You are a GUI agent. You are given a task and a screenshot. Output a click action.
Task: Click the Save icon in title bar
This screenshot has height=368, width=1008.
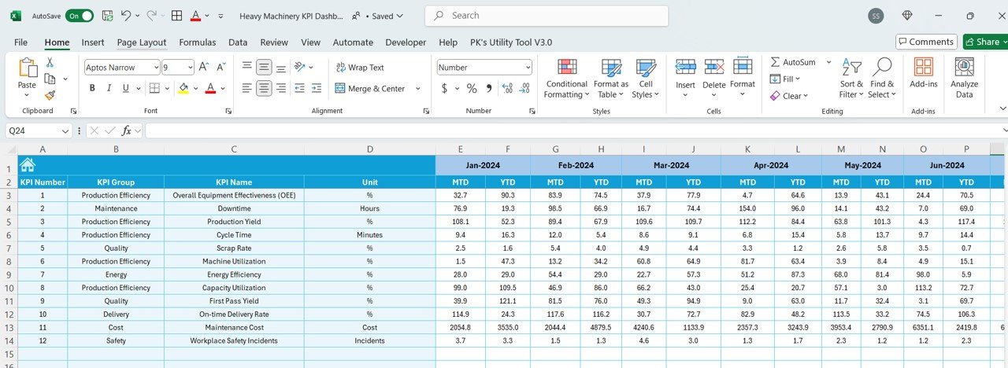coord(107,16)
